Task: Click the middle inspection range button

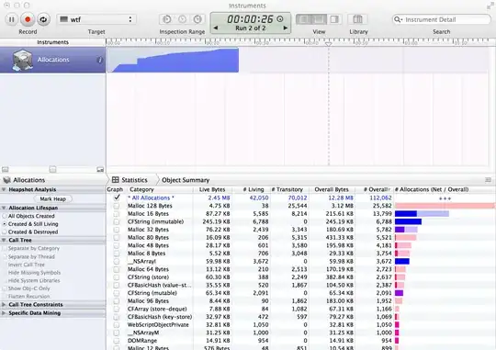Action: pyautogui.click(x=182, y=19)
